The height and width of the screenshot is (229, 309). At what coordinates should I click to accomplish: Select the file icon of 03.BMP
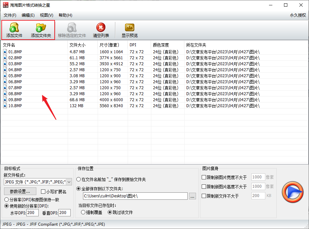[5, 64]
